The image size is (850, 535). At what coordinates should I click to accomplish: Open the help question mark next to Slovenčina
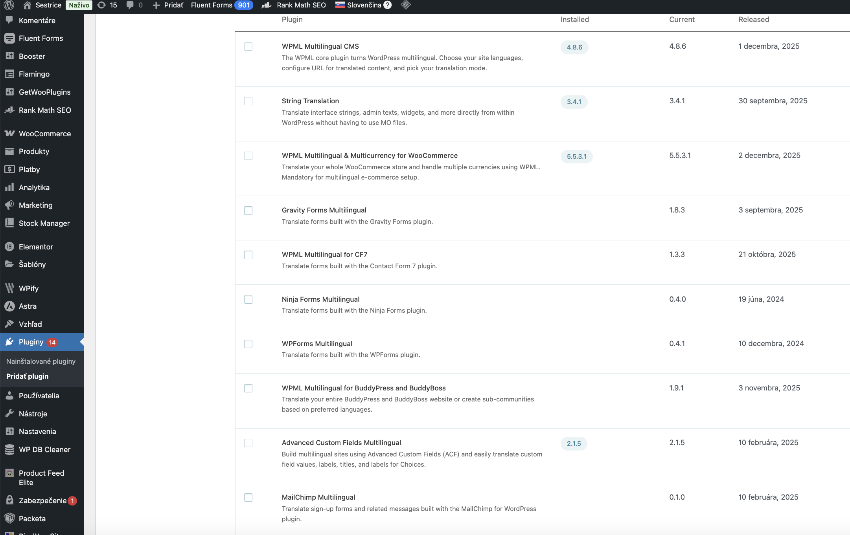(388, 5)
